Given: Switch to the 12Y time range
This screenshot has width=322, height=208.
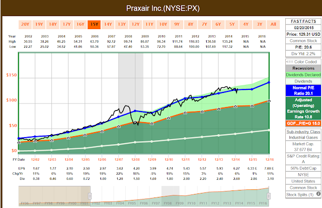Looking at the screenshot, I should click(x=135, y=25).
